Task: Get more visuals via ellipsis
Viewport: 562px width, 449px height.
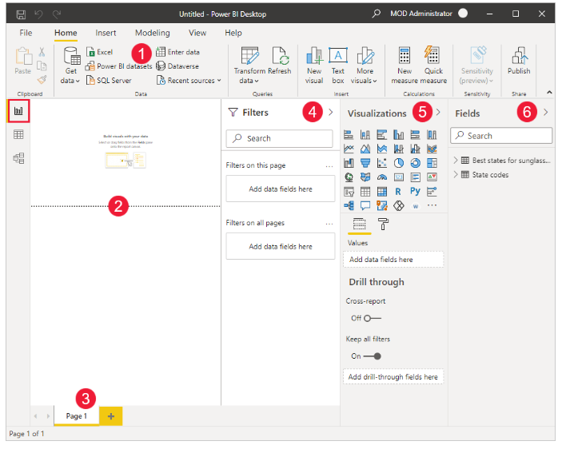Action: pos(432,205)
